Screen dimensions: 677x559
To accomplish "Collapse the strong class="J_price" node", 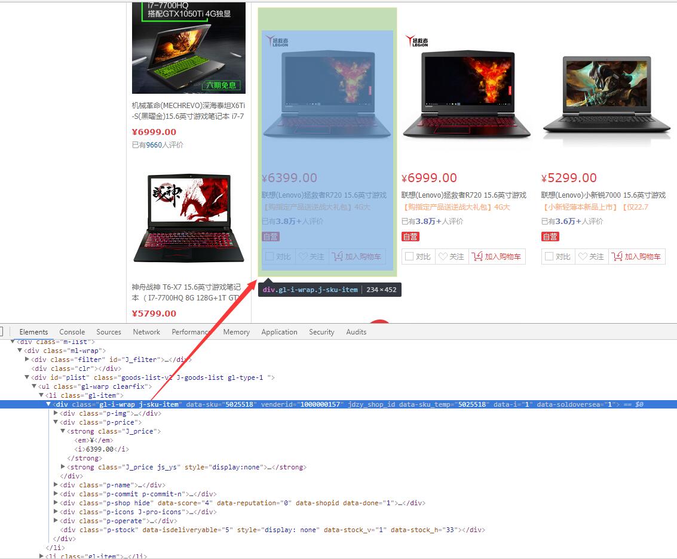I will click(x=63, y=431).
